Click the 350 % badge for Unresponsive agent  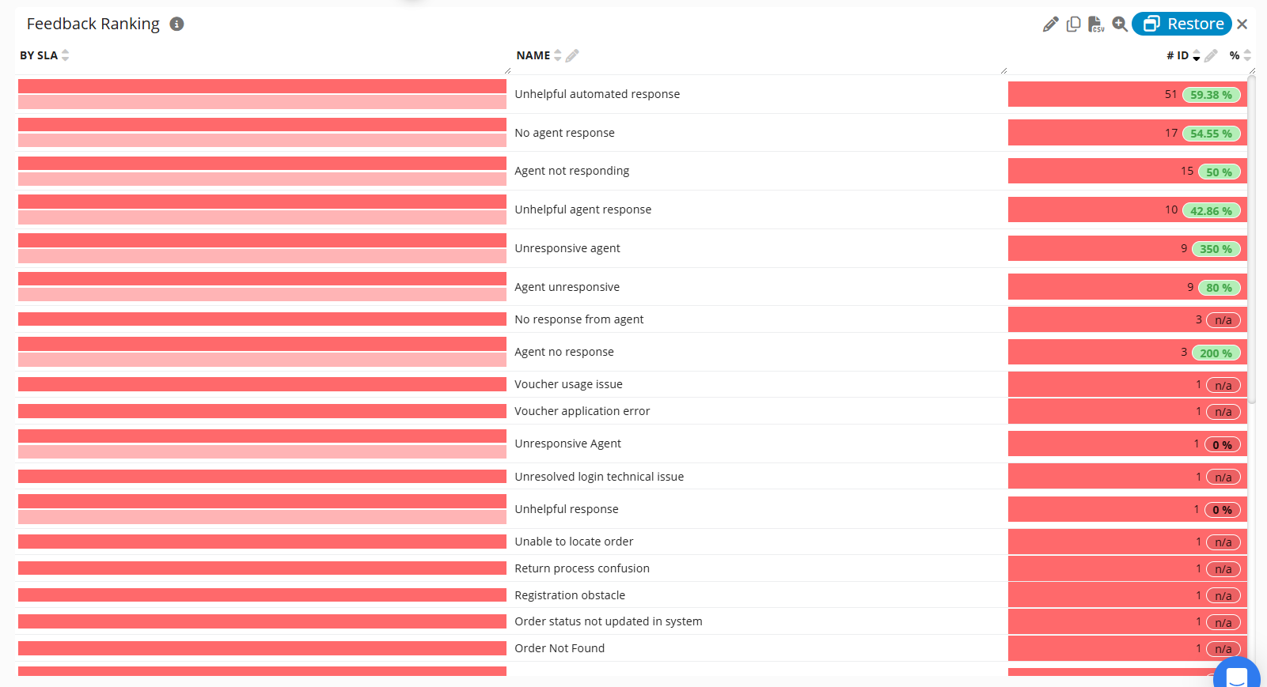click(x=1216, y=249)
